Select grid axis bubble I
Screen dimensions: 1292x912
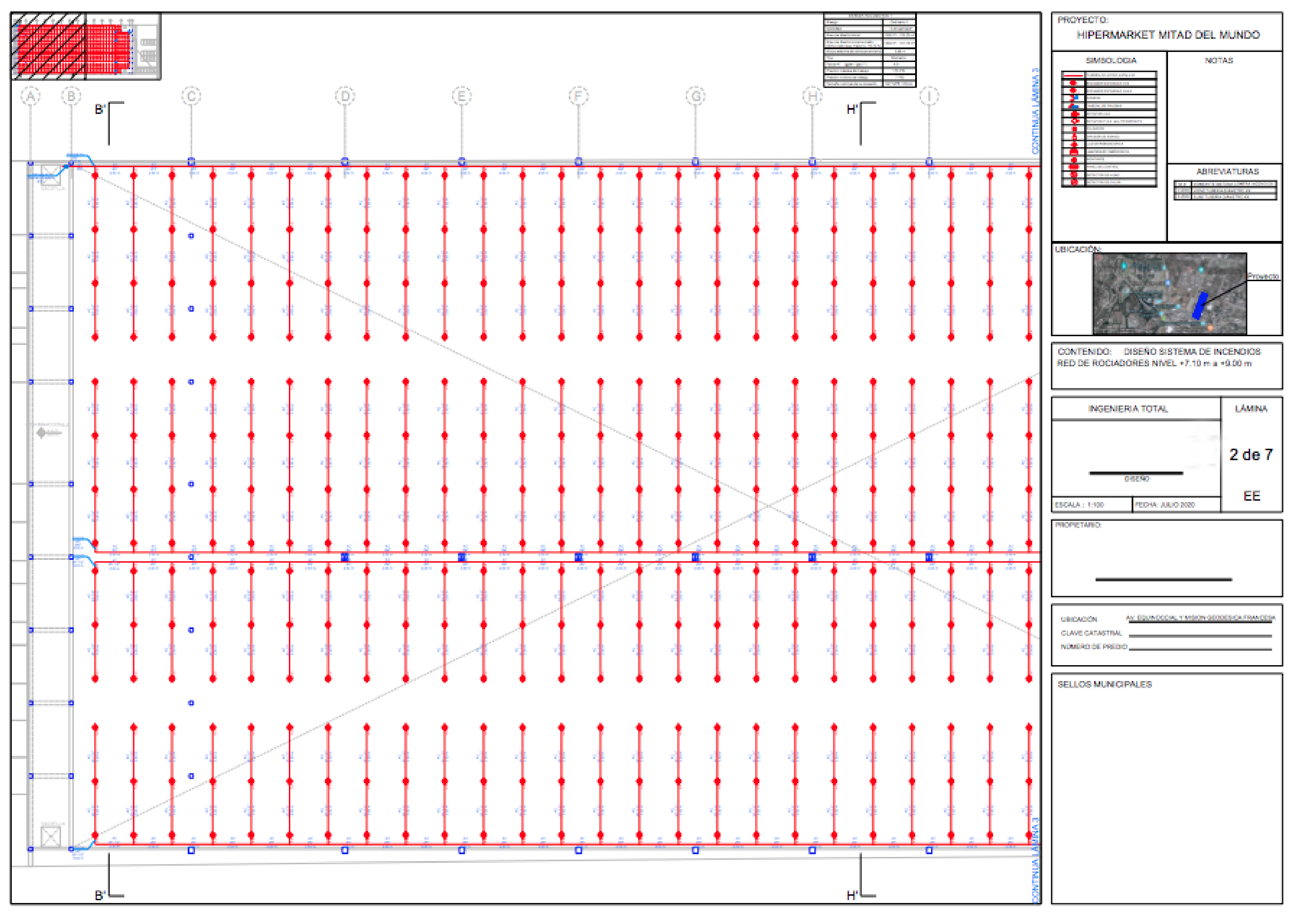pyautogui.click(x=929, y=96)
